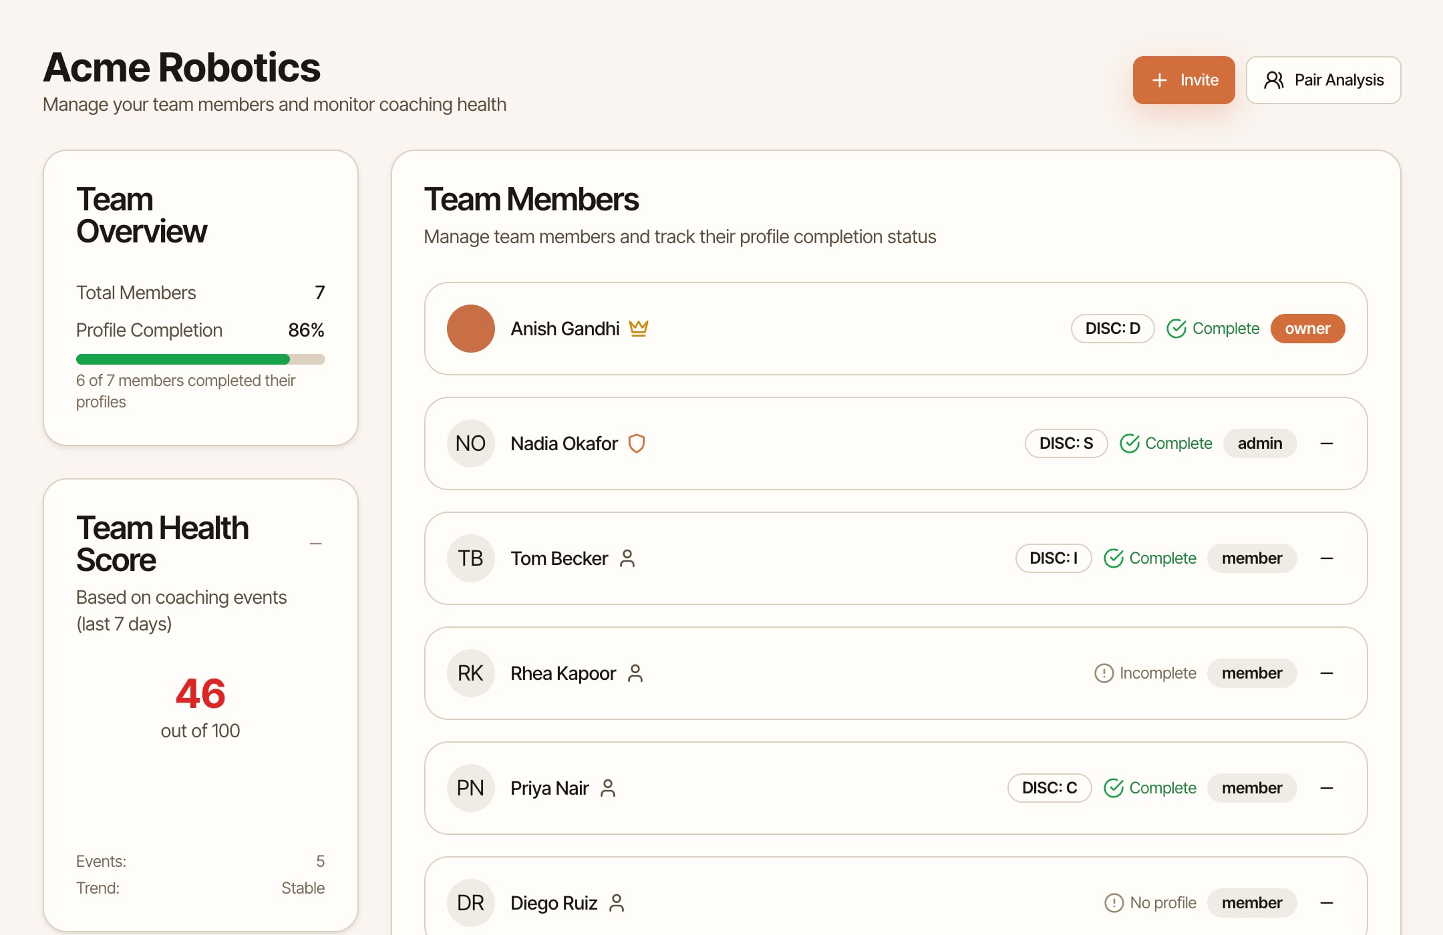Screen dimensions: 1443x935
Task: Click the Team Members heading
Action: [531, 200]
